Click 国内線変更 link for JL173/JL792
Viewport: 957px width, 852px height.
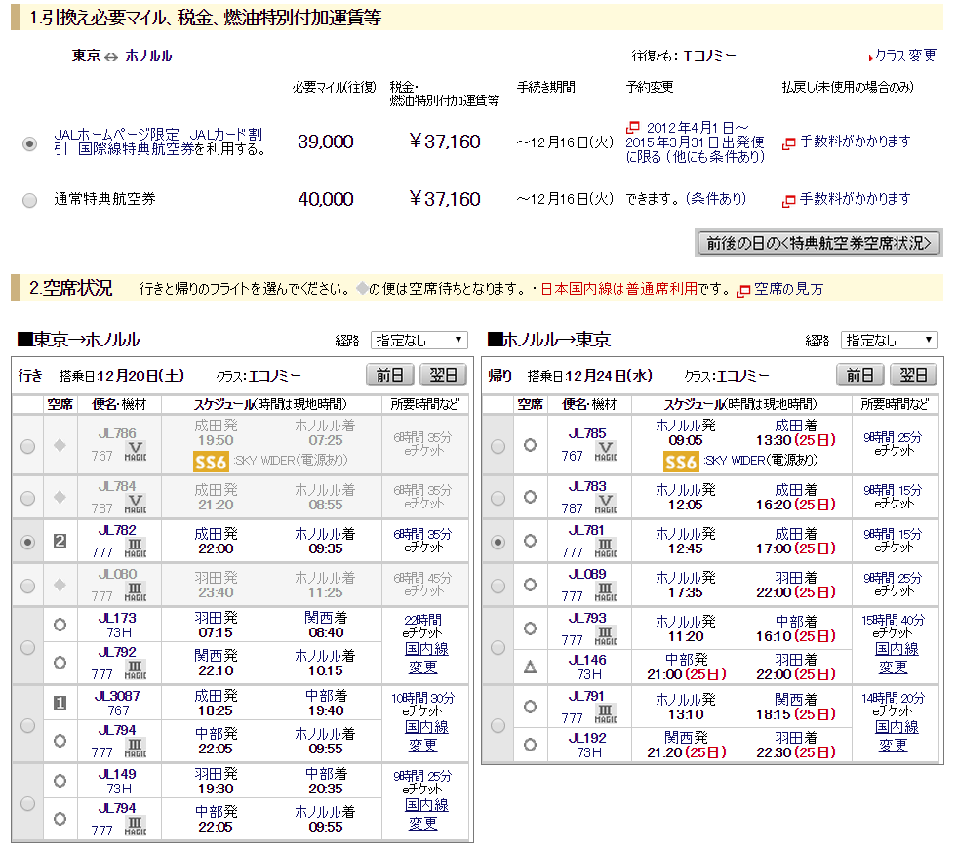pyautogui.click(x=426, y=658)
